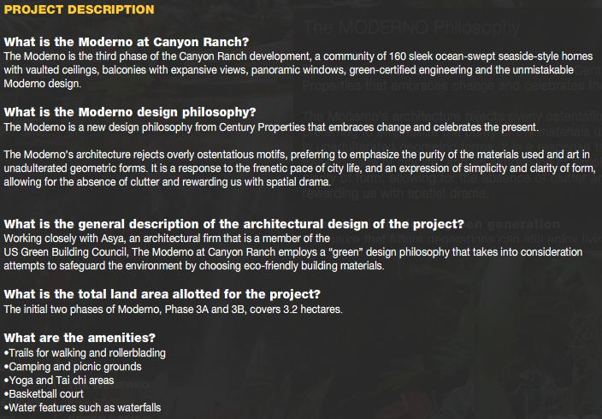
Task: Click the faded 'The MODERNO Philosophy' background title
Action: tap(410, 27)
